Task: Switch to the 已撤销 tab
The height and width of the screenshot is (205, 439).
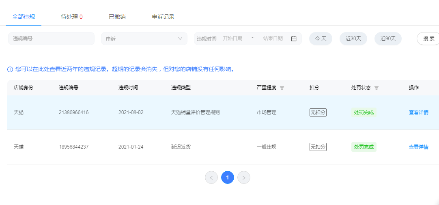Action: [117, 17]
